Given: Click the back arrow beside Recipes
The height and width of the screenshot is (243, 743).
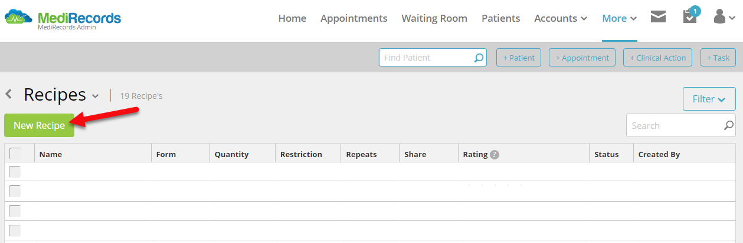Looking at the screenshot, I should pos(9,94).
